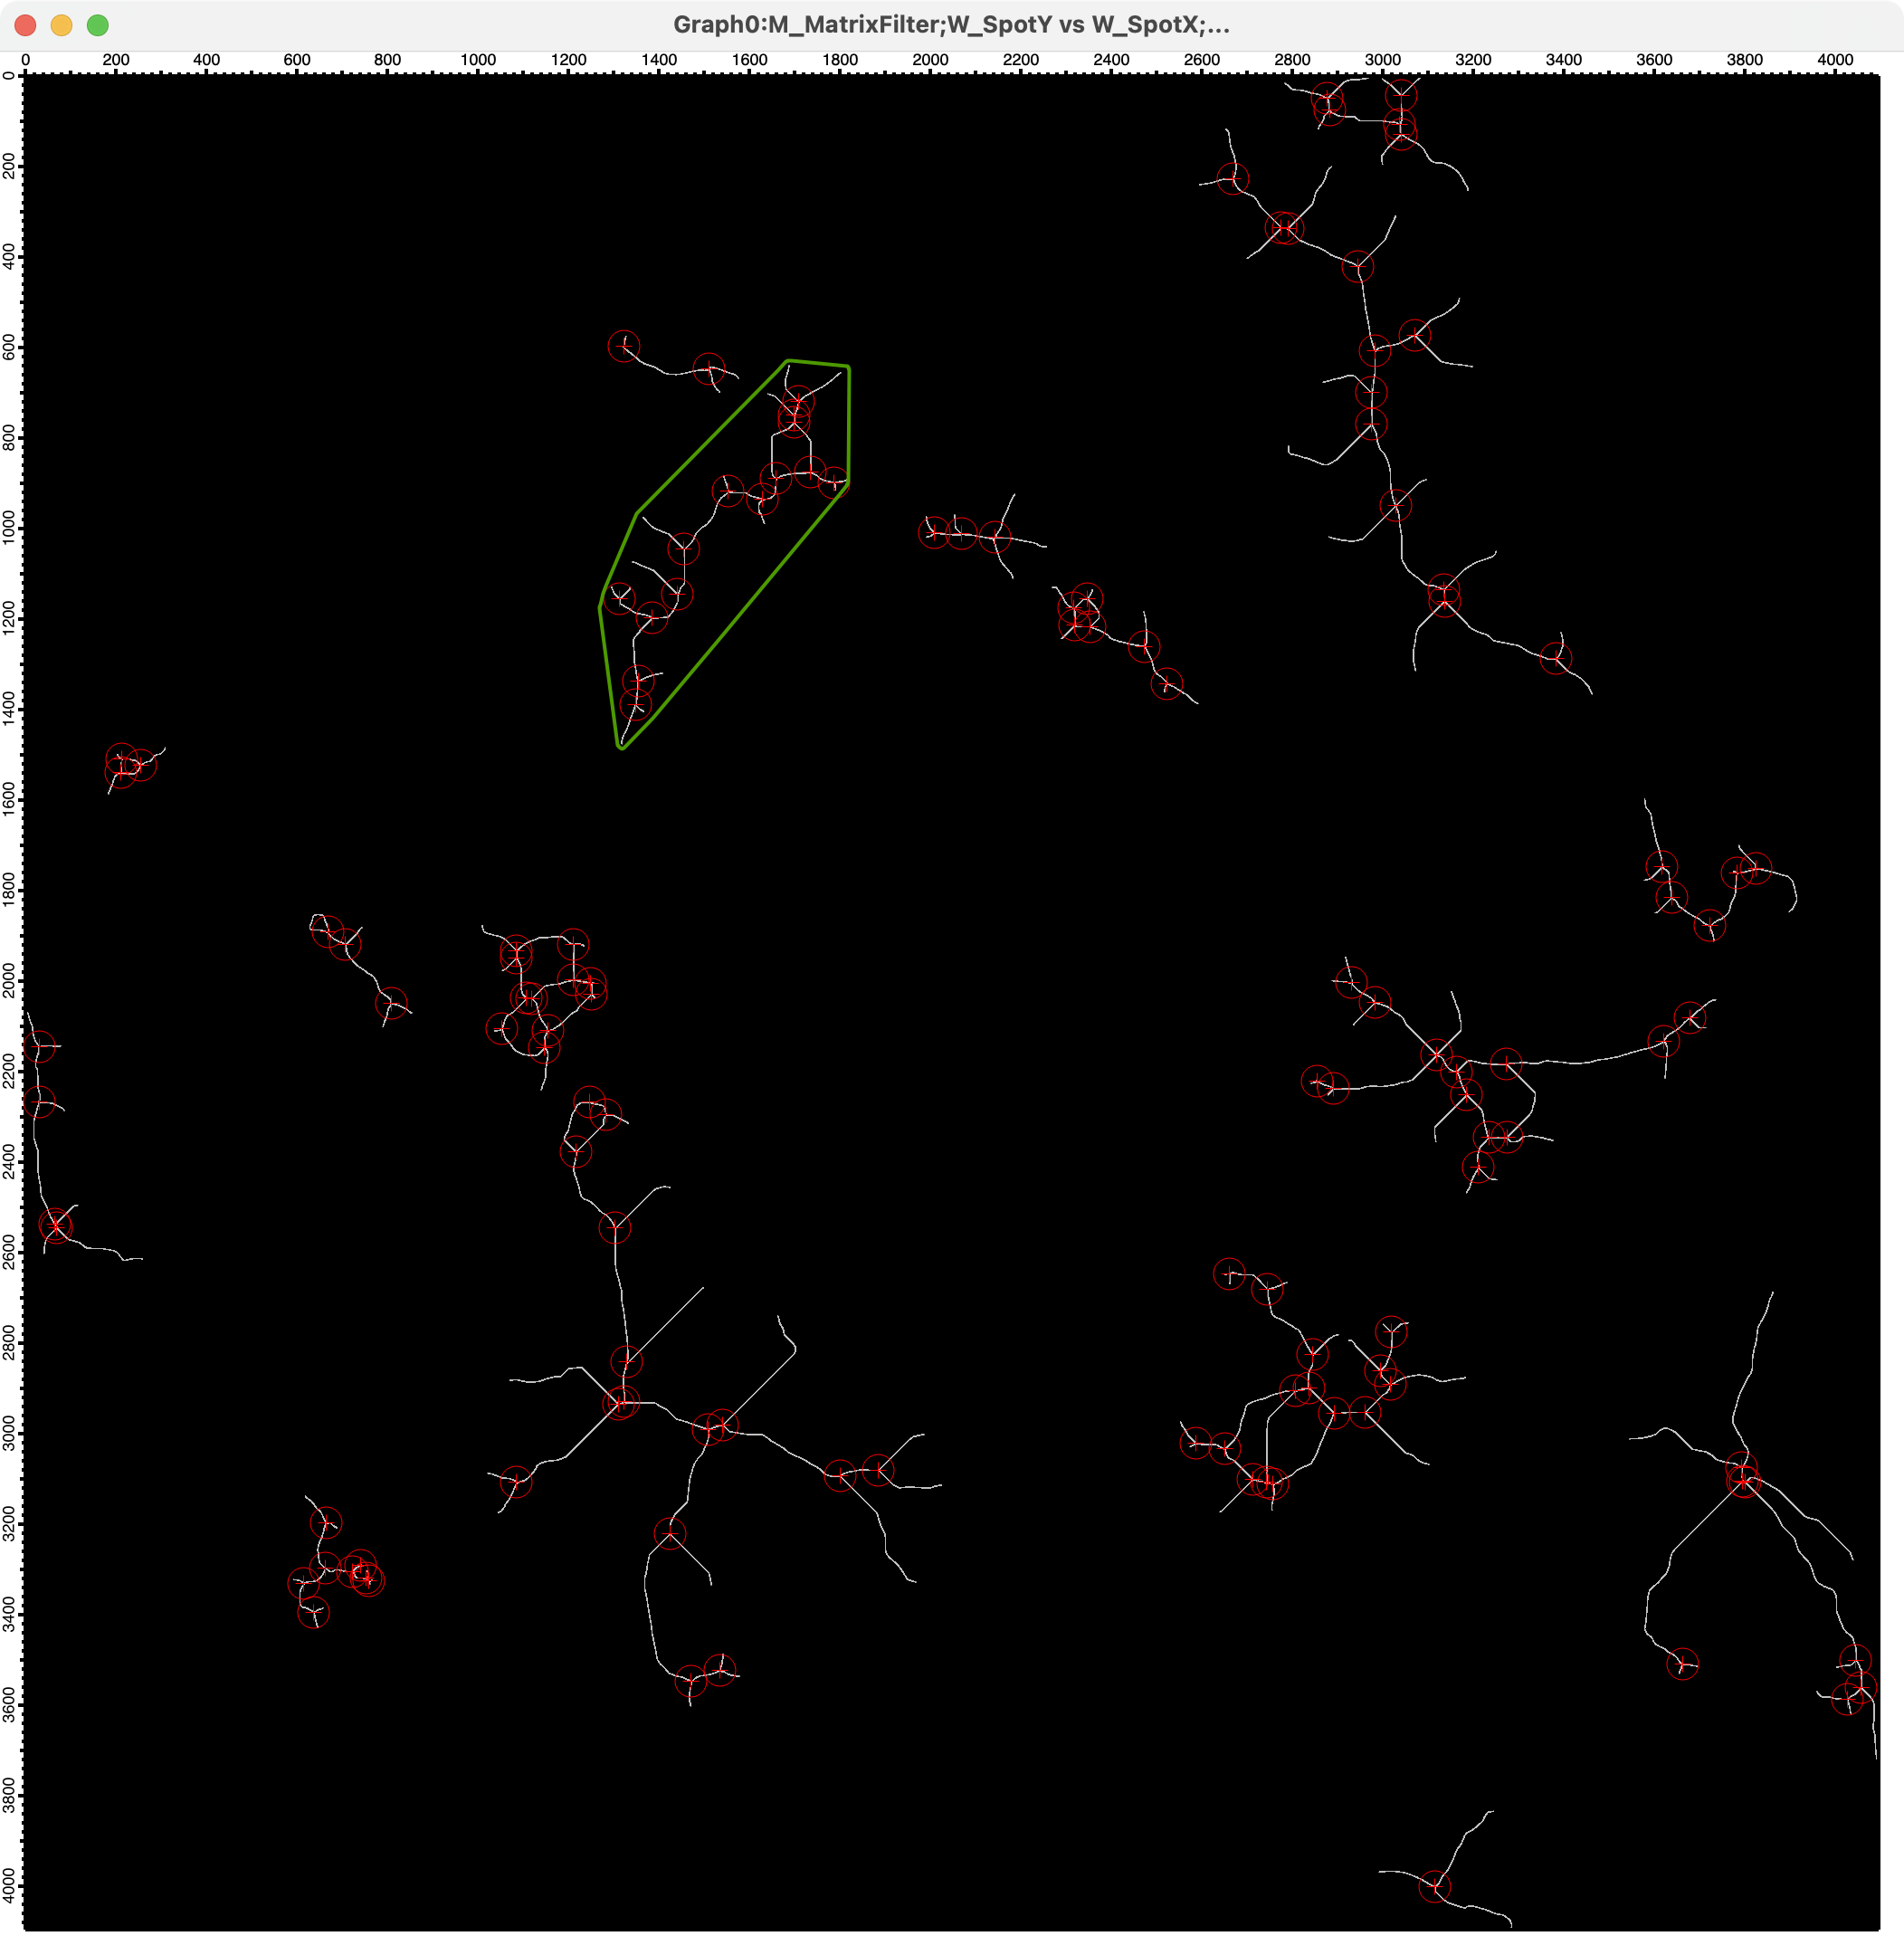Click the Graph0:M_MatrixFilter window title
The width and height of the screenshot is (1904, 1955).
tap(951, 25)
